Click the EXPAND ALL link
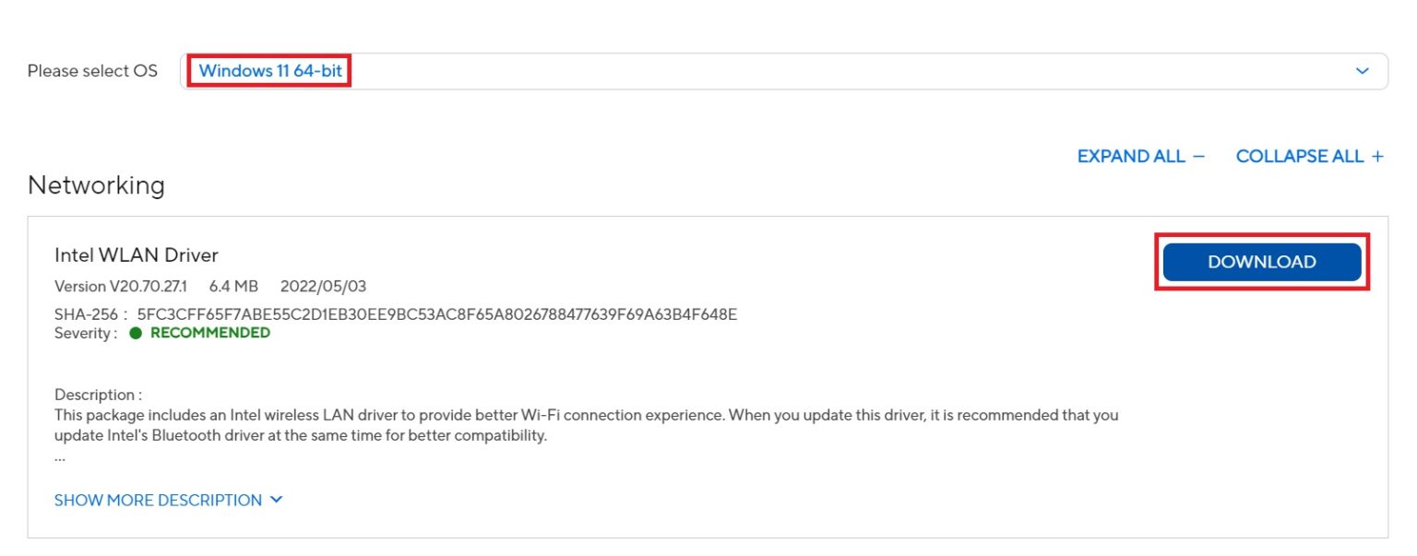This screenshot has width=1417, height=556. click(1130, 156)
